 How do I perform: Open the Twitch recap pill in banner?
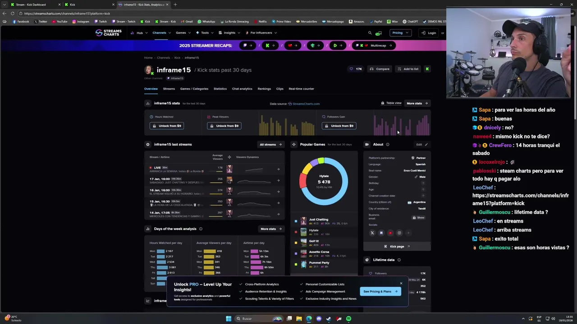[x=248, y=45]
